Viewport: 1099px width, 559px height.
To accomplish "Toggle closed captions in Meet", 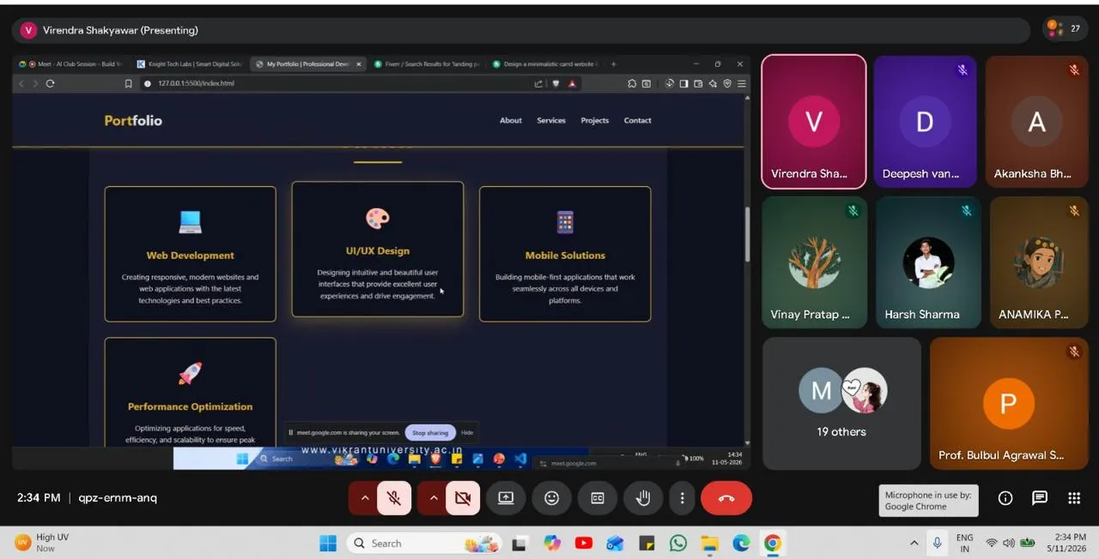I will tap(598, 498).
